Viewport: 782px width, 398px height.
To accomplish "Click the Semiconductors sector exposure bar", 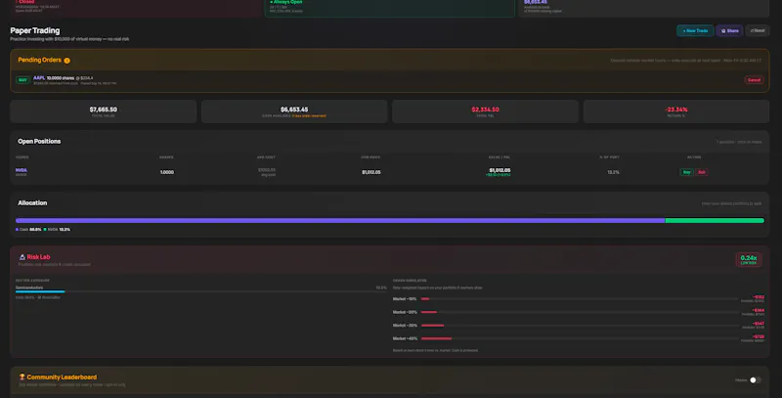I will [201, 291].
